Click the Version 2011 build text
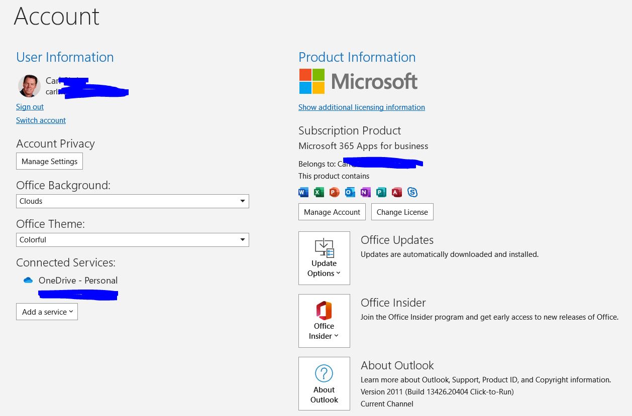This screenshot has height=416, width=632. pyautogui.click(x=437, y=392)
